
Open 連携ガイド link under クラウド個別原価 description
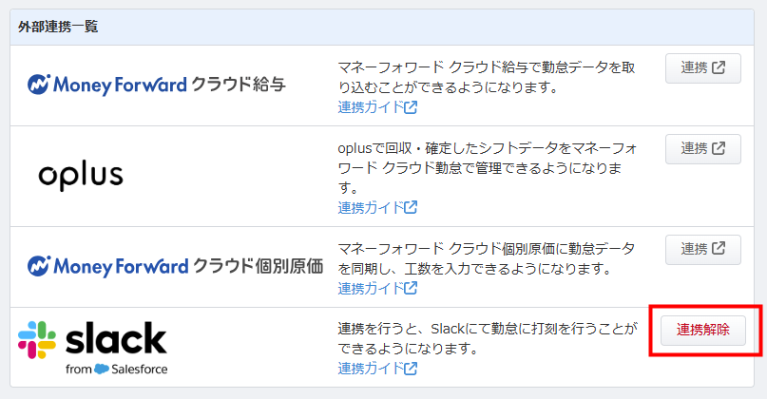(377, 289)
